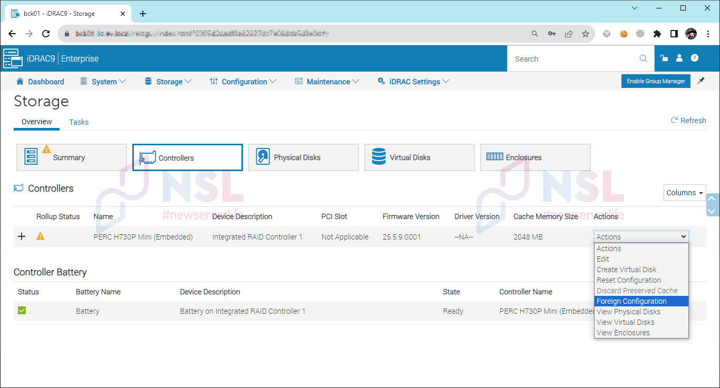Image resolution: width=720 pixels, height=388 pixels.
Task: Choose View Physical Disks action
Action: (641, 312)
